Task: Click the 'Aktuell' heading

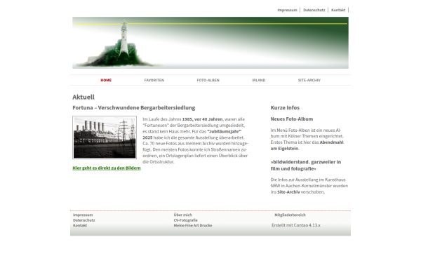Action: [83, 97]
